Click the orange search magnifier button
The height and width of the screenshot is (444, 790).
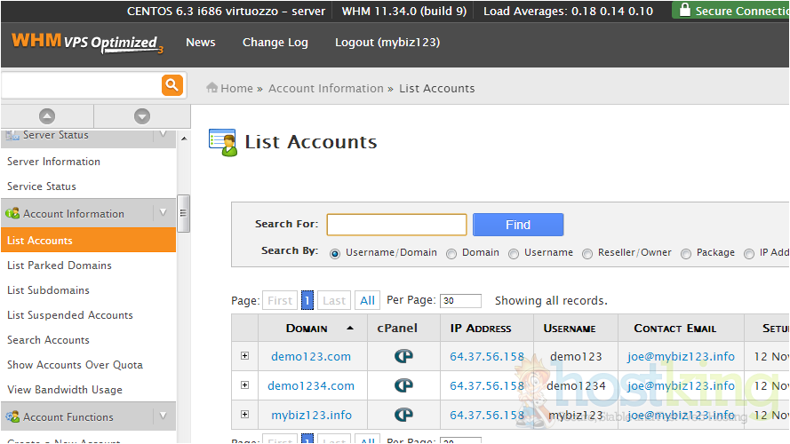172,85
